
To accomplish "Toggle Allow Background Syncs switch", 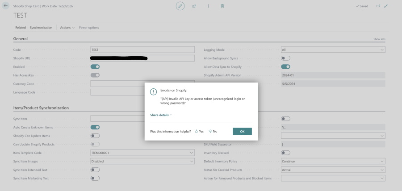I will click(285, 58).
